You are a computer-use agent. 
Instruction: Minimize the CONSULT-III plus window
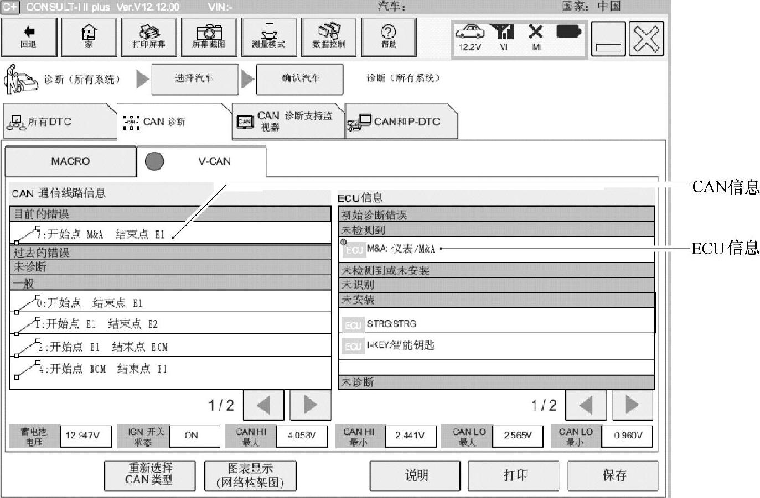click(608, 39)
